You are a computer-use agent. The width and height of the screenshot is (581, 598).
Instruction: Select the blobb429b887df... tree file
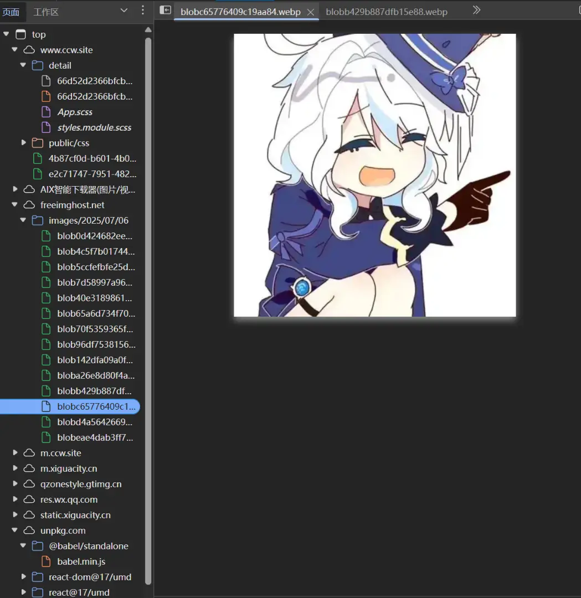coord(94,391)
